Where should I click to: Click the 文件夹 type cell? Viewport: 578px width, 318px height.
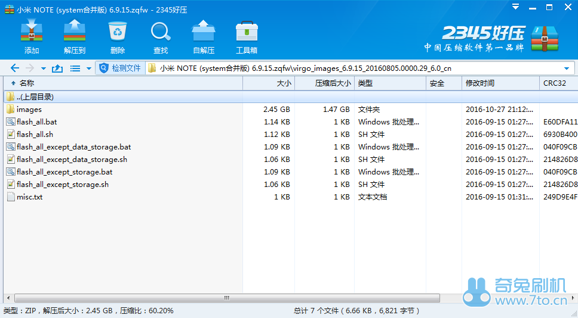(368, 110)
